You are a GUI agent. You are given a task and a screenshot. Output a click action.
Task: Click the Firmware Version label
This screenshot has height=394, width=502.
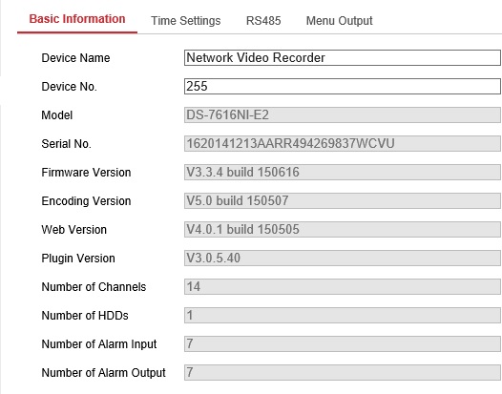coord(86,173)
